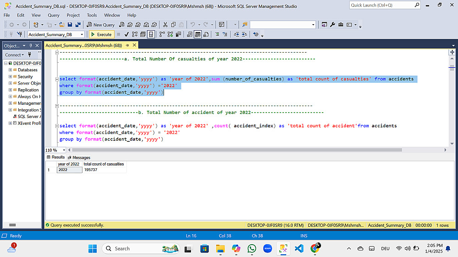Toggle auto-hide pin of Object Explorer
The width and height of the screenshot is (458, 257).
(x=31, y=46)
